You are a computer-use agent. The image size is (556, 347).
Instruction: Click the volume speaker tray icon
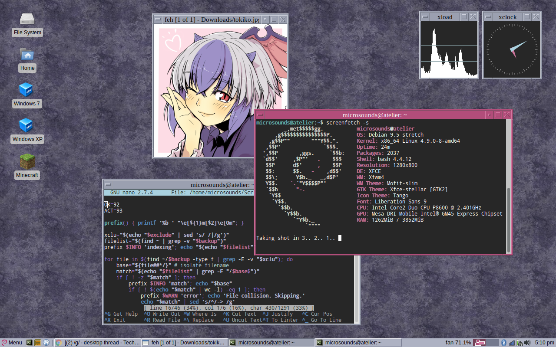(527, 343)
